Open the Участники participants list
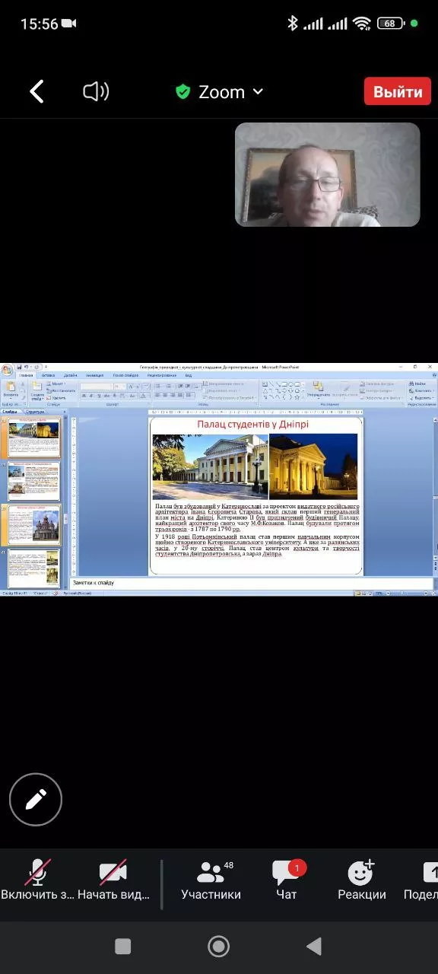The image size is (438, 974). coord(211,881)
